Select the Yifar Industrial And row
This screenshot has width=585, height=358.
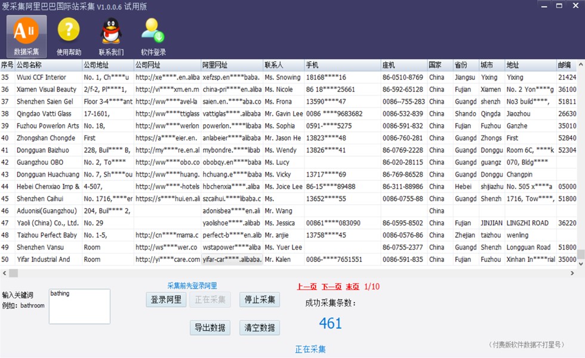(288, 260)
